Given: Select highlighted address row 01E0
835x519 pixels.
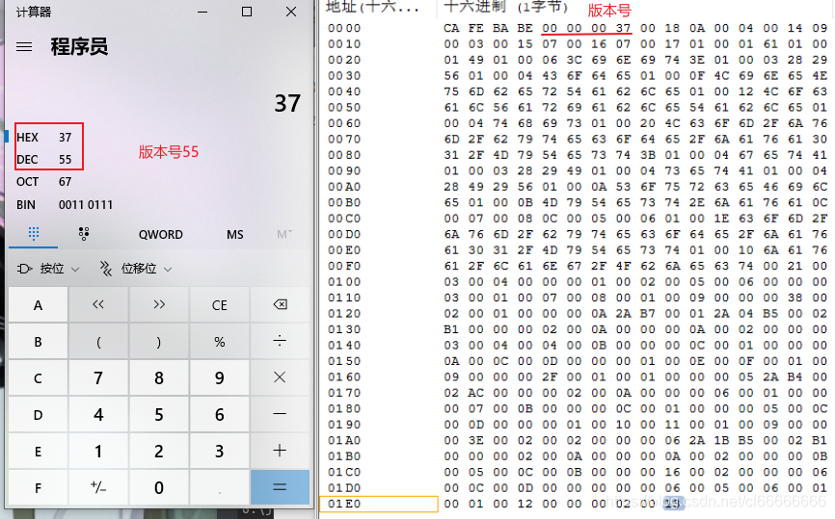Looking at the screenshot, I should point(379,504).
